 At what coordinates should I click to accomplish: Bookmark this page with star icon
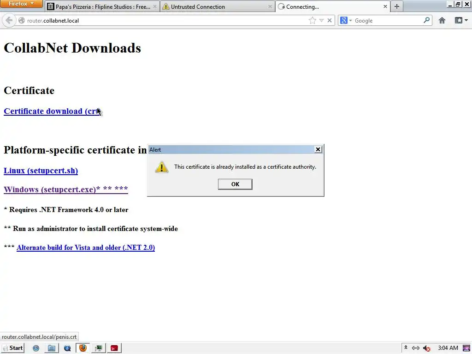coord(313,20)
